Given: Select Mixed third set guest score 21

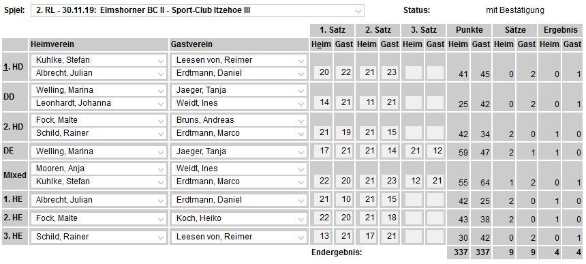Looking at the screenshot, I should 436,181.
